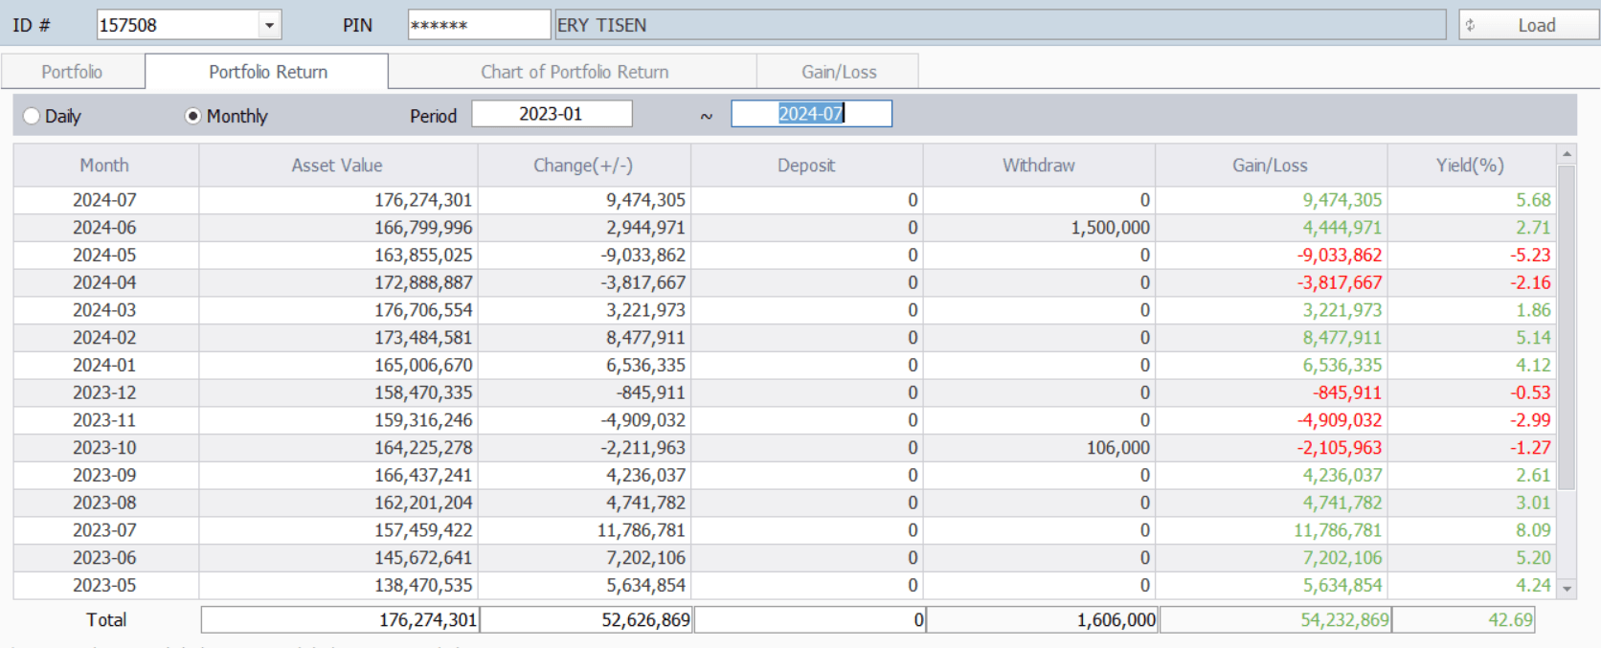Select the 2023-07 month cell
This screenshot has width=1601, height=648.
pos(104,530)
